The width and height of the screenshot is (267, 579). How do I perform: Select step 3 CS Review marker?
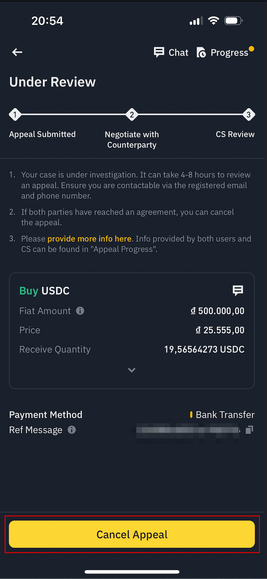point(249,115)
